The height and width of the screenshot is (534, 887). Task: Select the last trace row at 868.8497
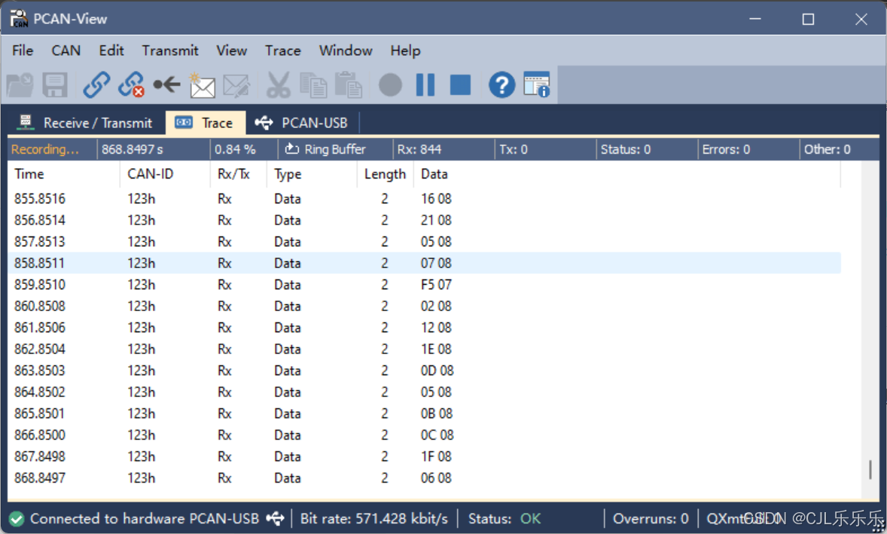tap(424, 478)
